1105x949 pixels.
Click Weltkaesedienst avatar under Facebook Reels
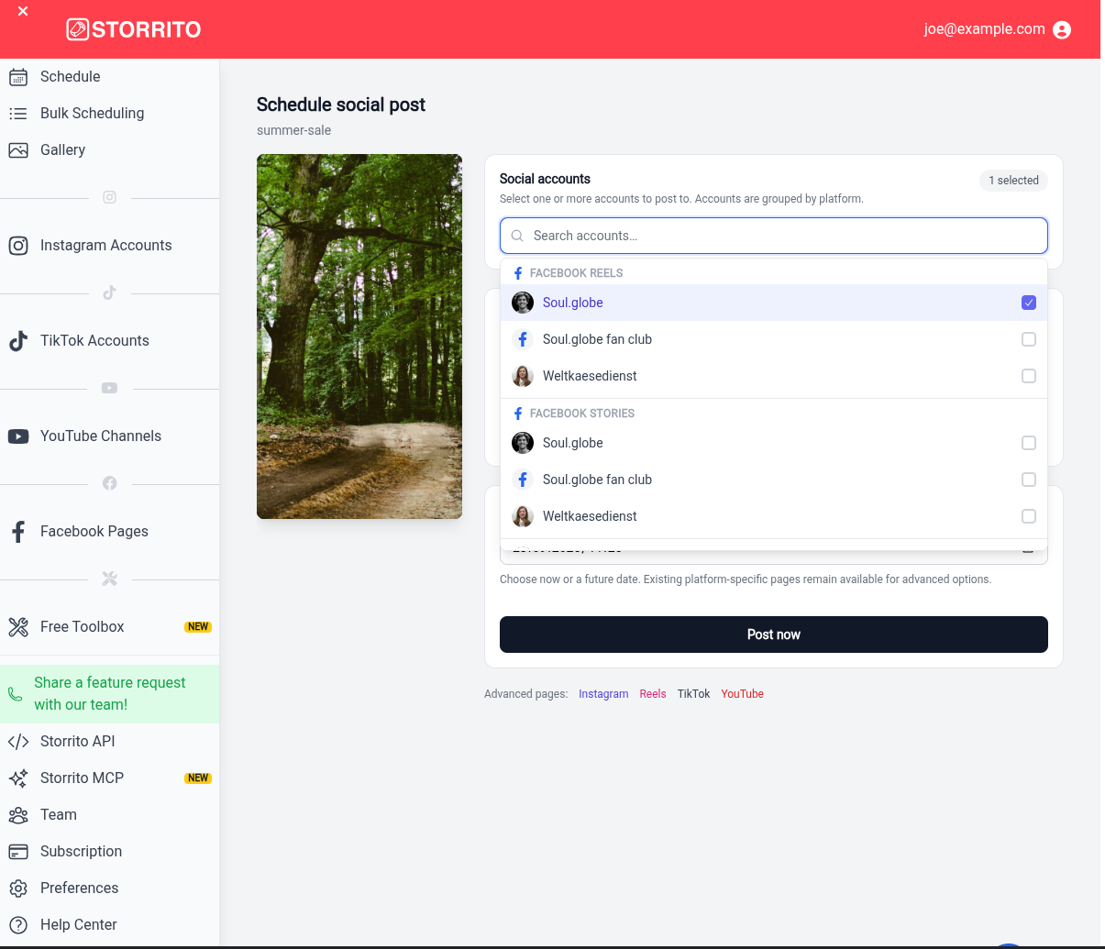523,376
